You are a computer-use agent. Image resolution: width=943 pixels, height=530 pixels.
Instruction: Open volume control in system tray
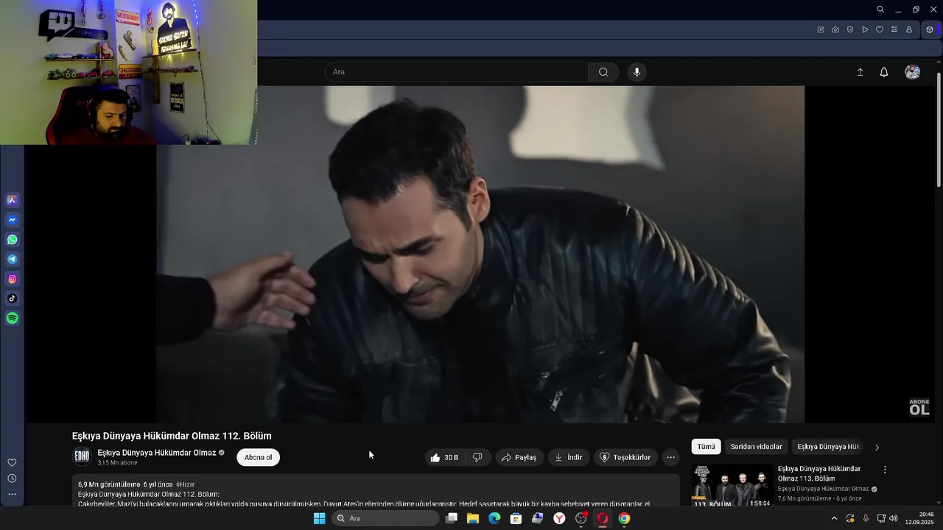pos(894,518)
